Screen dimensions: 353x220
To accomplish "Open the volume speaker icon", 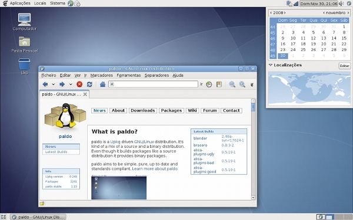I will (x=341, y=4).
